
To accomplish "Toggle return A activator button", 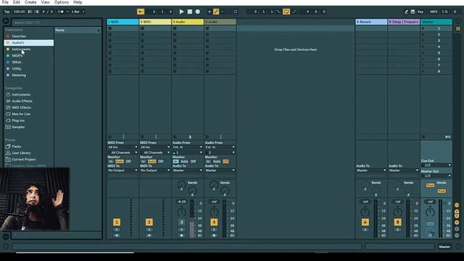I will click(365, 223).
